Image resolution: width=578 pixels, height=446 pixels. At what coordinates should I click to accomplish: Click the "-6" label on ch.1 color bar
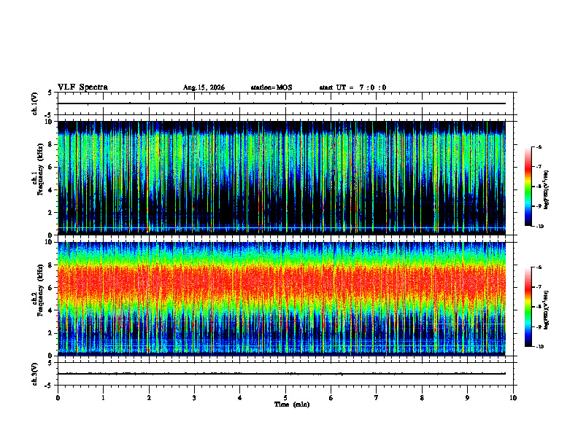[x=539, y=147]
